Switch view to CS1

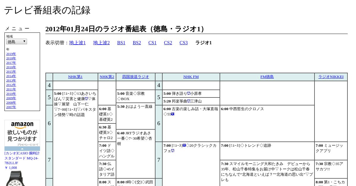tap(152, 43)
